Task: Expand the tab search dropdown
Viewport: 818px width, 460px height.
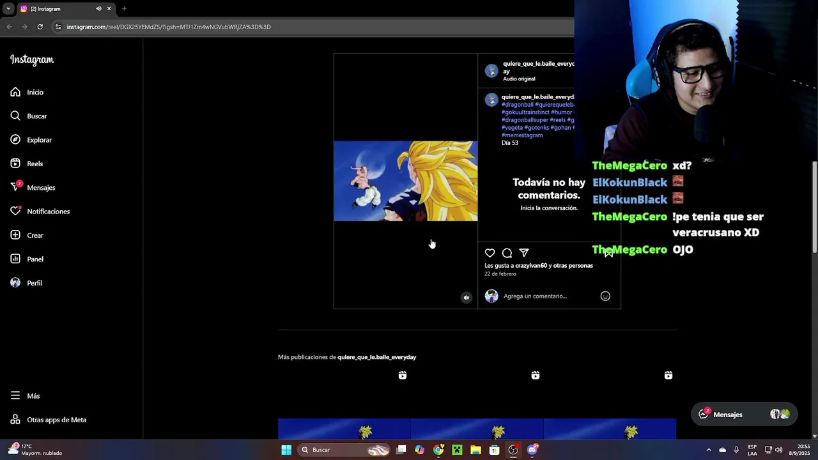Action: (8, 9)
